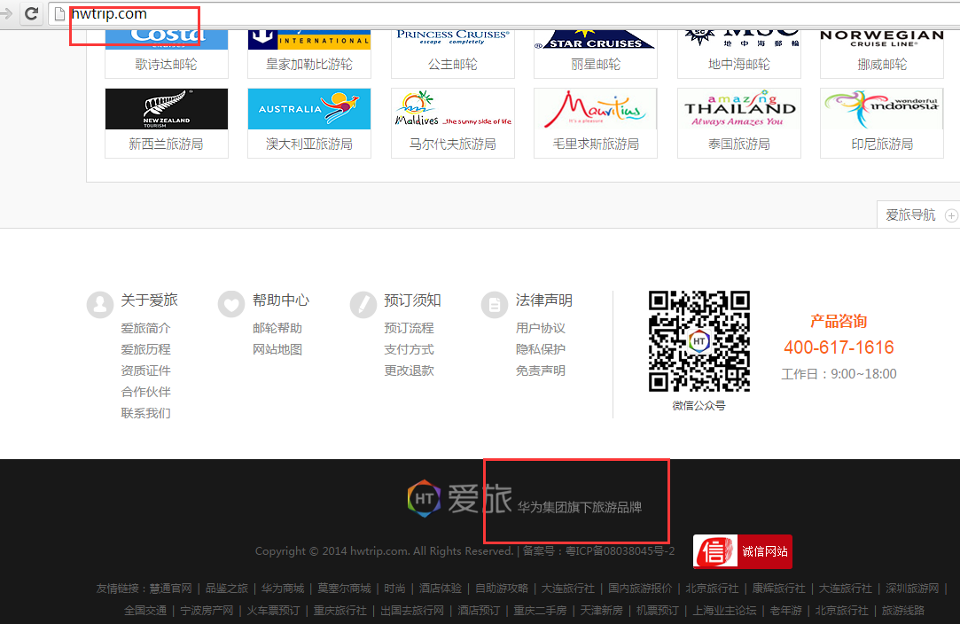Open the 爱旅历程 link

(x=145, y=349)
